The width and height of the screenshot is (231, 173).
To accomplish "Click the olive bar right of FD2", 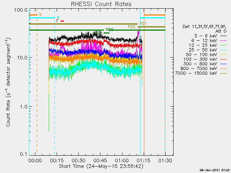I will pos(151,27).
